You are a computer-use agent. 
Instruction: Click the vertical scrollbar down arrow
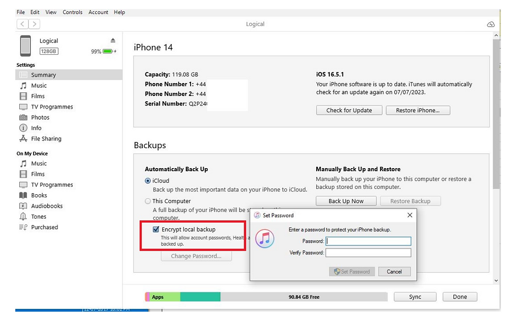pyautogui.click(x=496, y=280)
